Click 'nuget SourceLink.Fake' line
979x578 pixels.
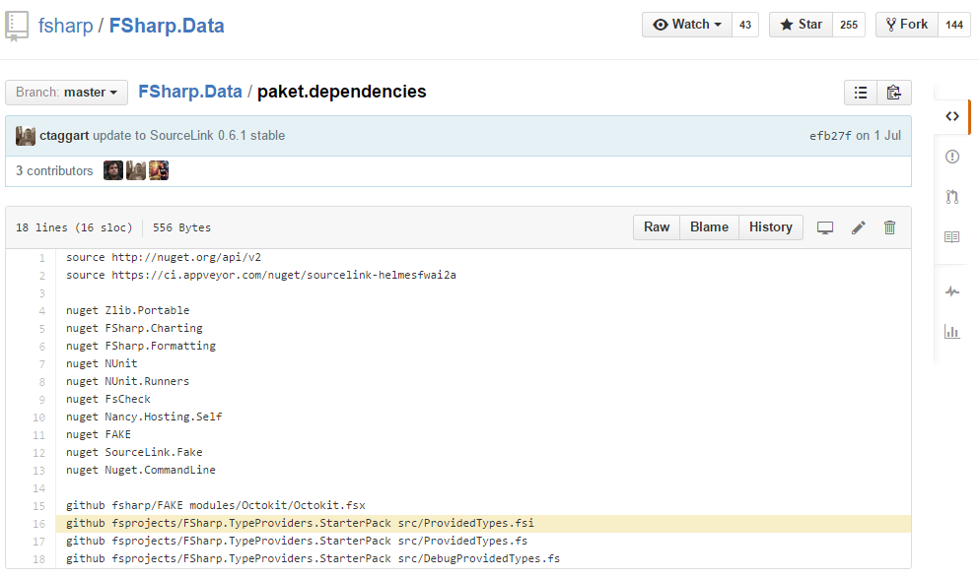coord(134,452)
